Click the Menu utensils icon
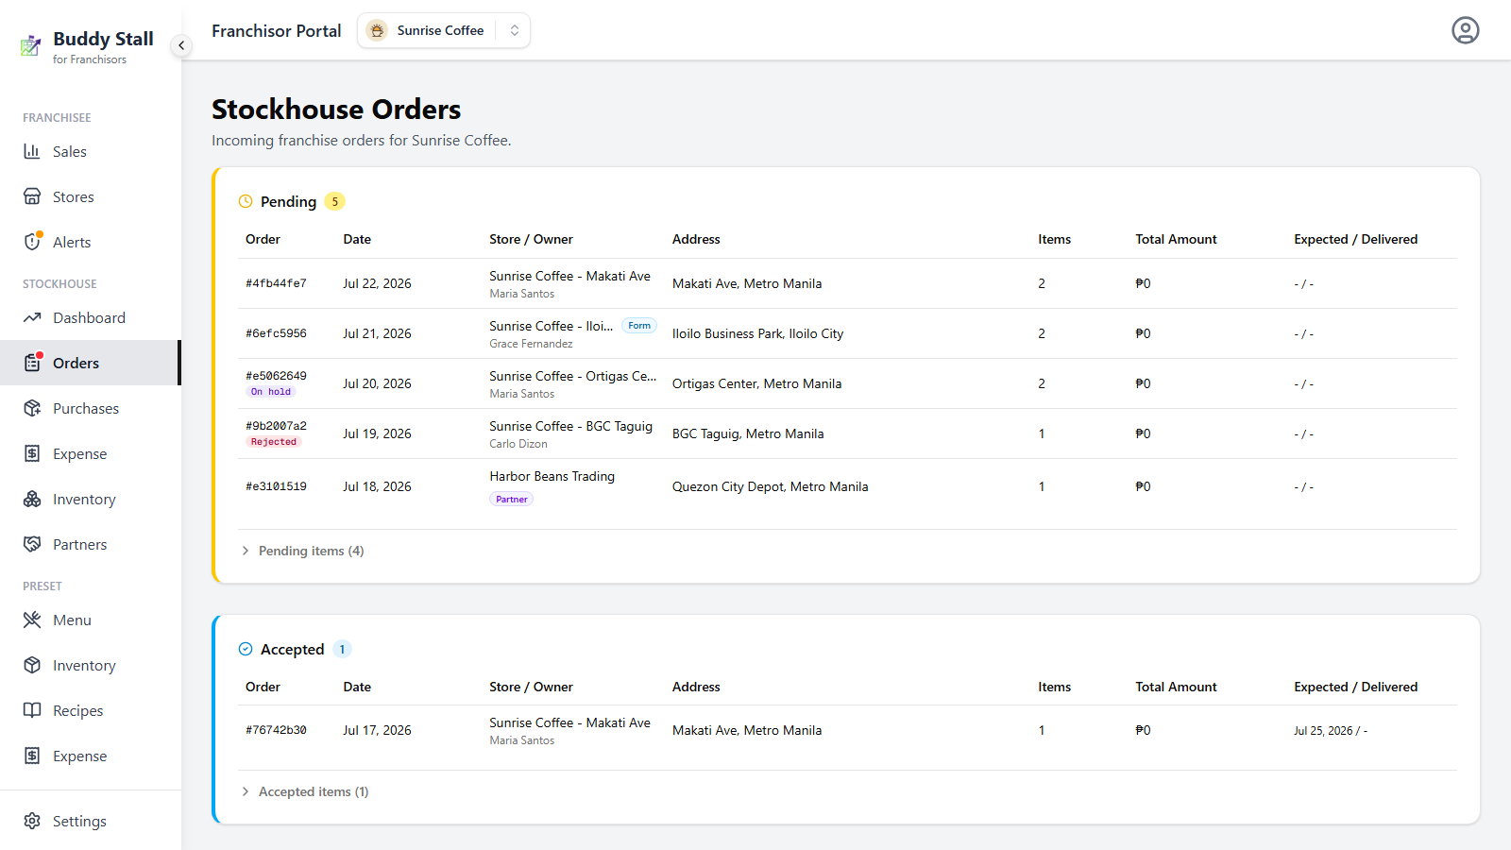The width and height of the screenshot is (1511, 850). (x=32, y=620)
